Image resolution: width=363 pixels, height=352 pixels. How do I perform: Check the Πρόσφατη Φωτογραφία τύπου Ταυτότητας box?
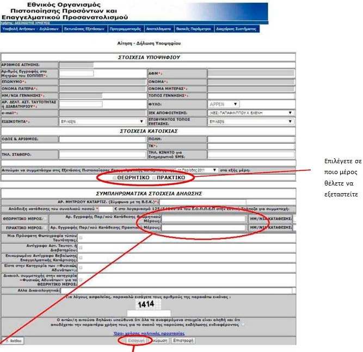(81, 238)
